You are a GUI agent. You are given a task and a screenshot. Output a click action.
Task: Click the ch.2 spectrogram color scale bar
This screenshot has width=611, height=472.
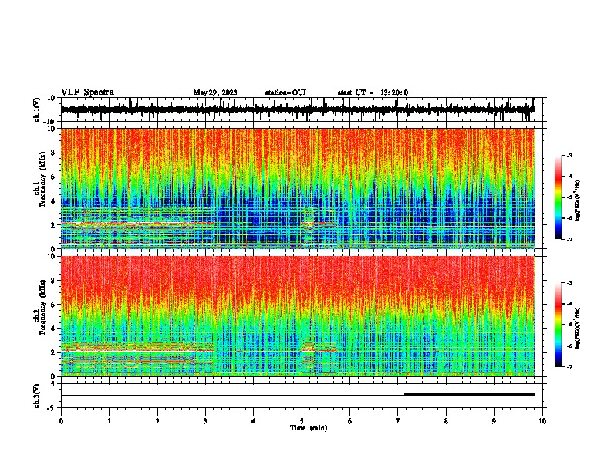(558, 325)
